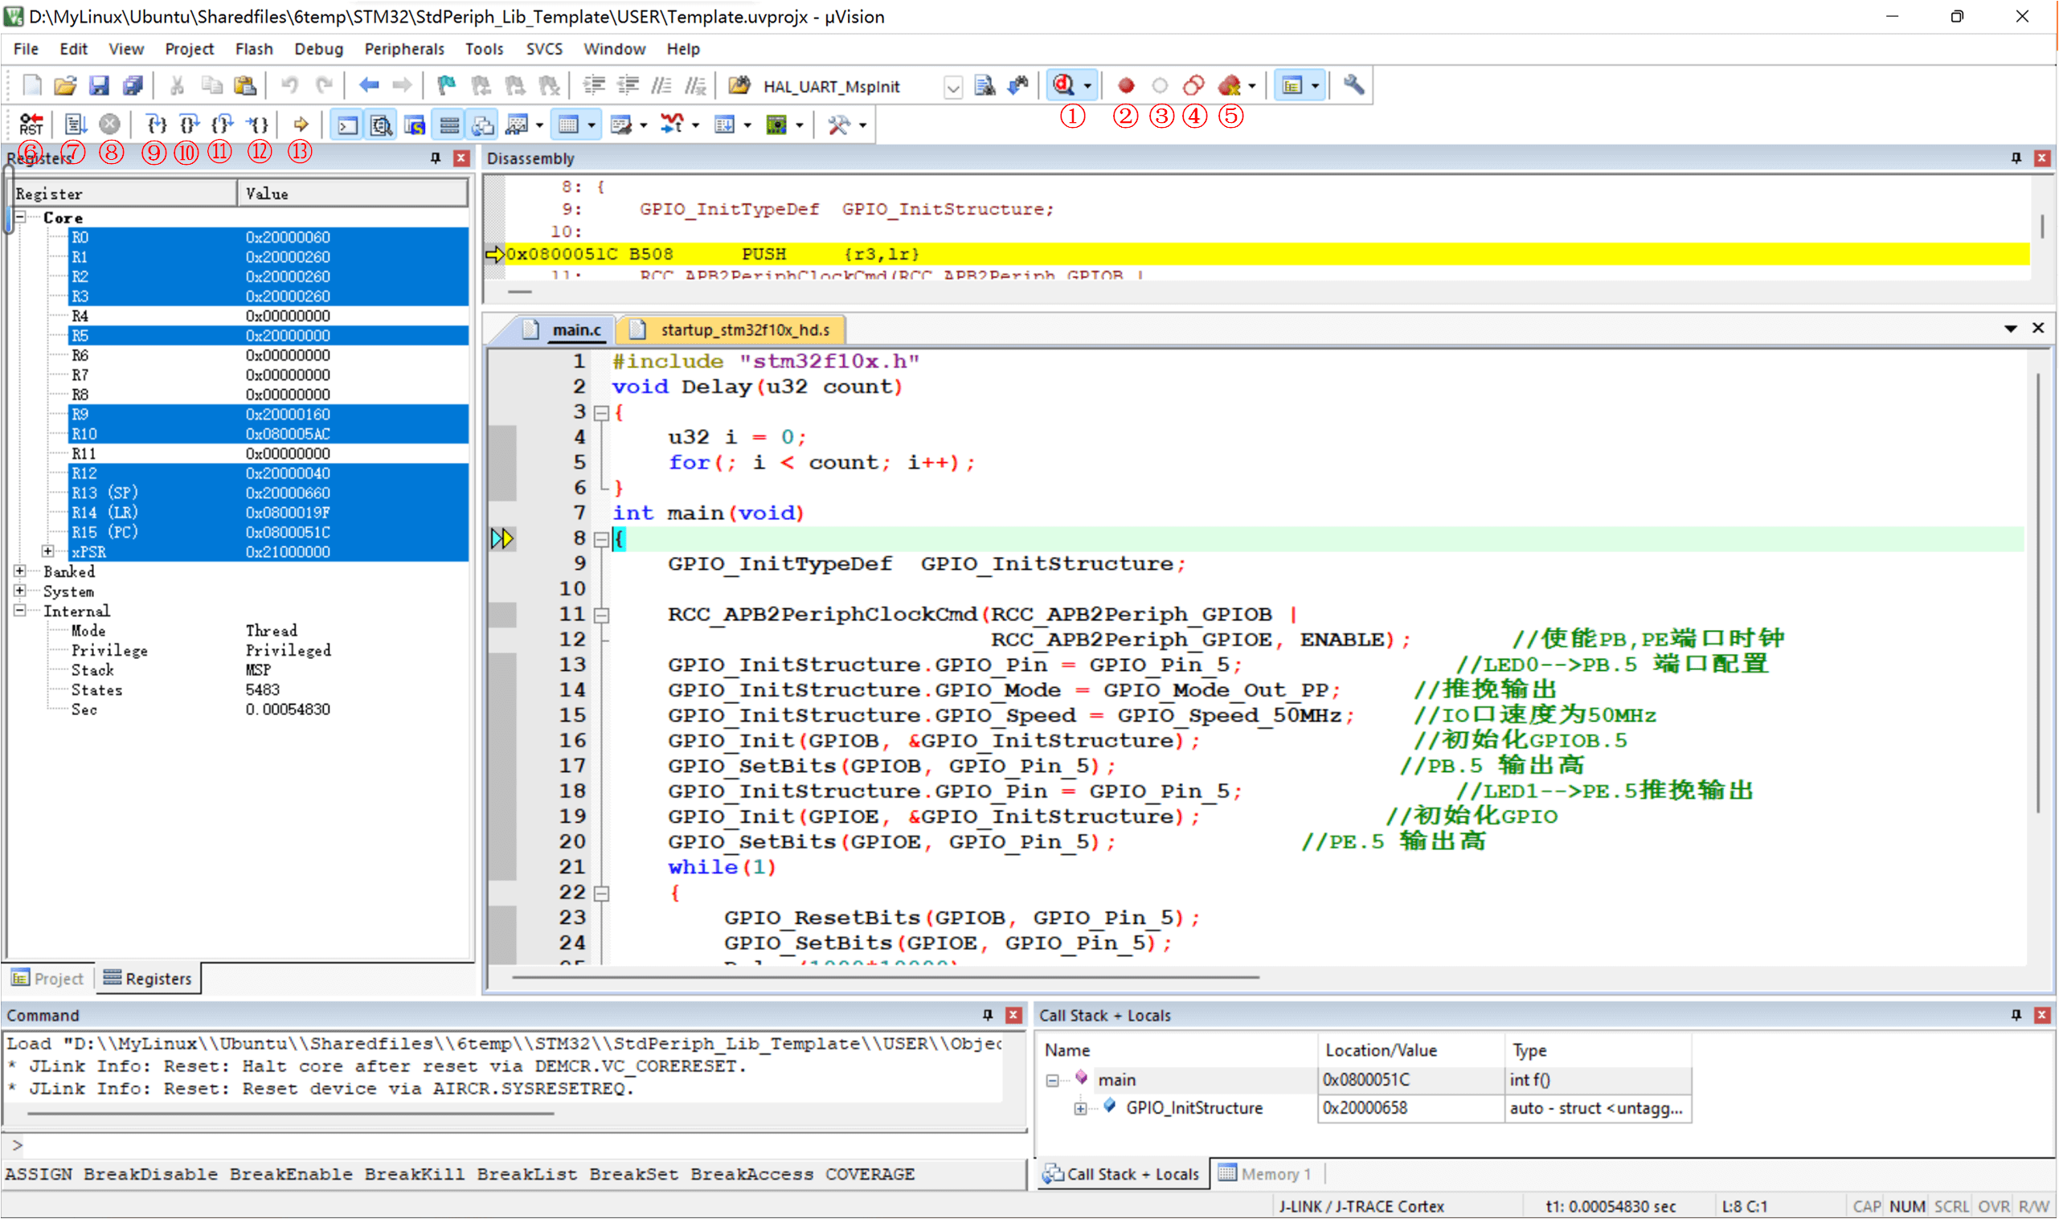
Task: Click the Step Into icon
Action: pyautogui.click(x=155, y=124)
